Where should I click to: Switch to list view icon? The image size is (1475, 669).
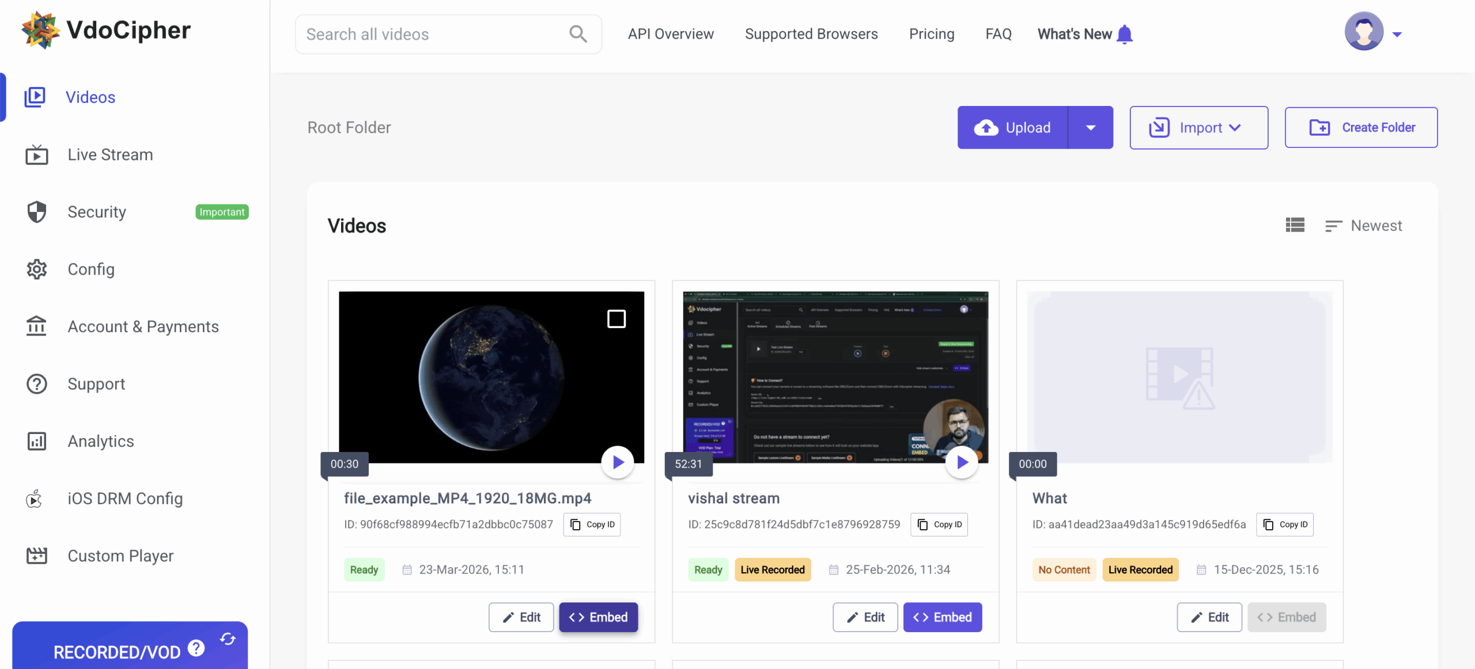click(1295, 225)
